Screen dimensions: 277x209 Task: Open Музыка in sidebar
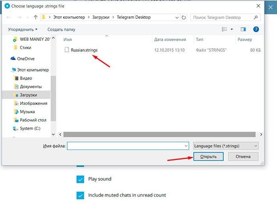tap(24, 112)
